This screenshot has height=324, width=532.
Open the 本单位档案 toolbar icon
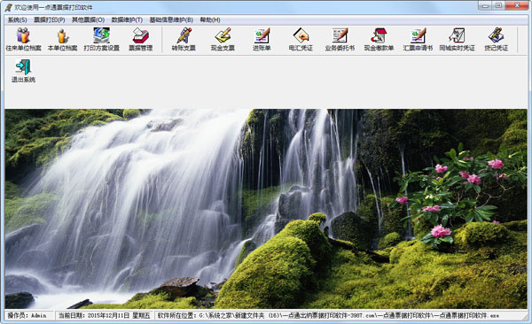[x=62, y=40]
